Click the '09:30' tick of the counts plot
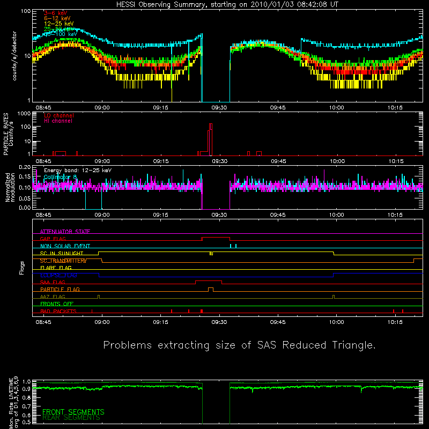Image resolution: width=429 pixels, height=429 pixels. point(219,108)
